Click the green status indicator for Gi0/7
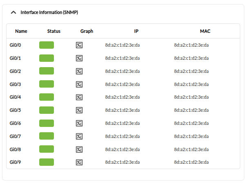 [x=47, y=136]
